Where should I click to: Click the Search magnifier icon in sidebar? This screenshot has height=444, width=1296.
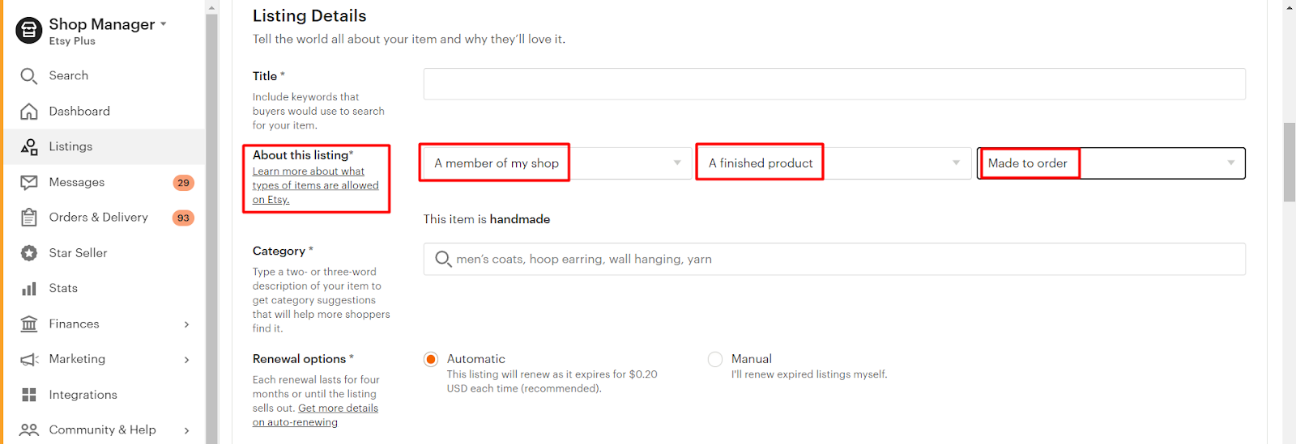(29, 76)
